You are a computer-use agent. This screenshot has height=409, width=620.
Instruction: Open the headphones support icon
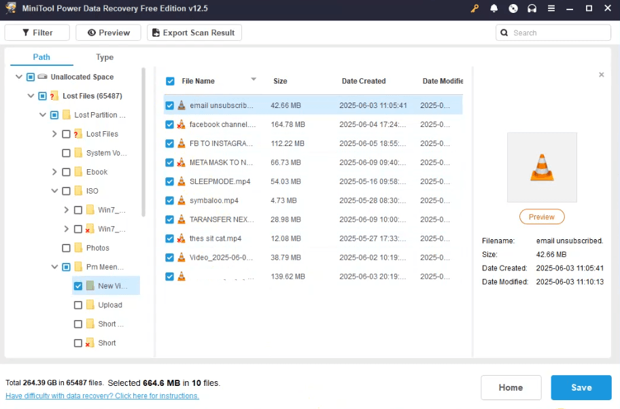point(532,8)
